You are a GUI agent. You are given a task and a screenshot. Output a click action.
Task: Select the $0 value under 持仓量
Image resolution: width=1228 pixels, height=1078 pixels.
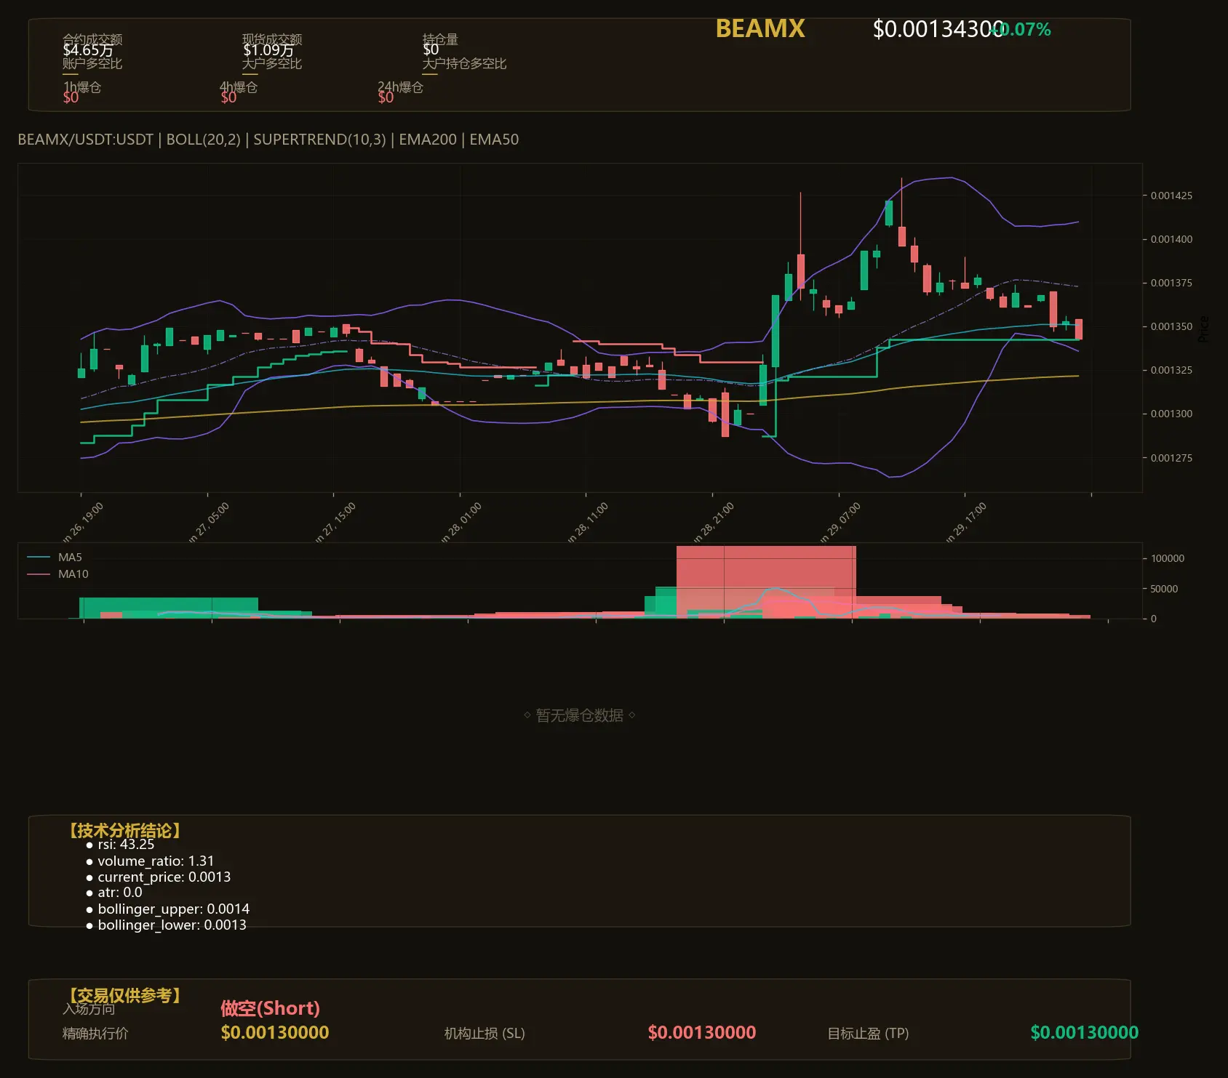[x=431, y=50]
